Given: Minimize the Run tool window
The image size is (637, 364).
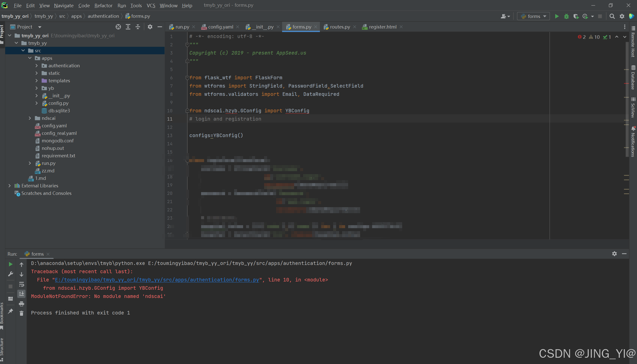Looking at the screenshot, I should [x=624, y=254].
